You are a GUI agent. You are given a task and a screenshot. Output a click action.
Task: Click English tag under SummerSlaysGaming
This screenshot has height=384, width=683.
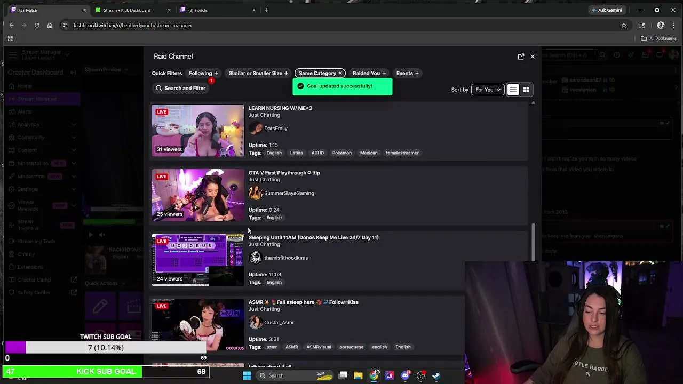274,218
